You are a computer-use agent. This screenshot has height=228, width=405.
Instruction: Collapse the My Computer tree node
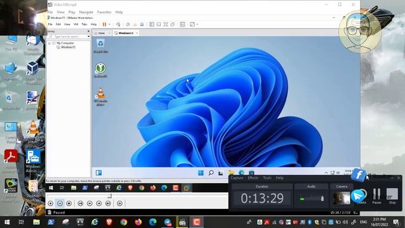tap(49, 43)
